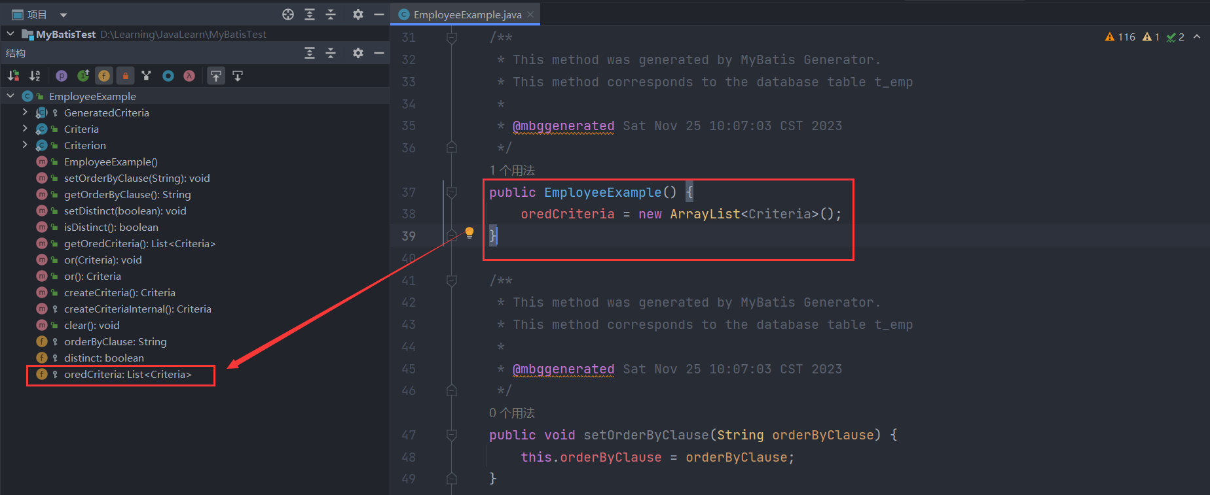Viewport: 1210px width, 495px height.
Task: Toggle show non-public members lock filter
Action: pyautogui.click(x=125, y=76)
